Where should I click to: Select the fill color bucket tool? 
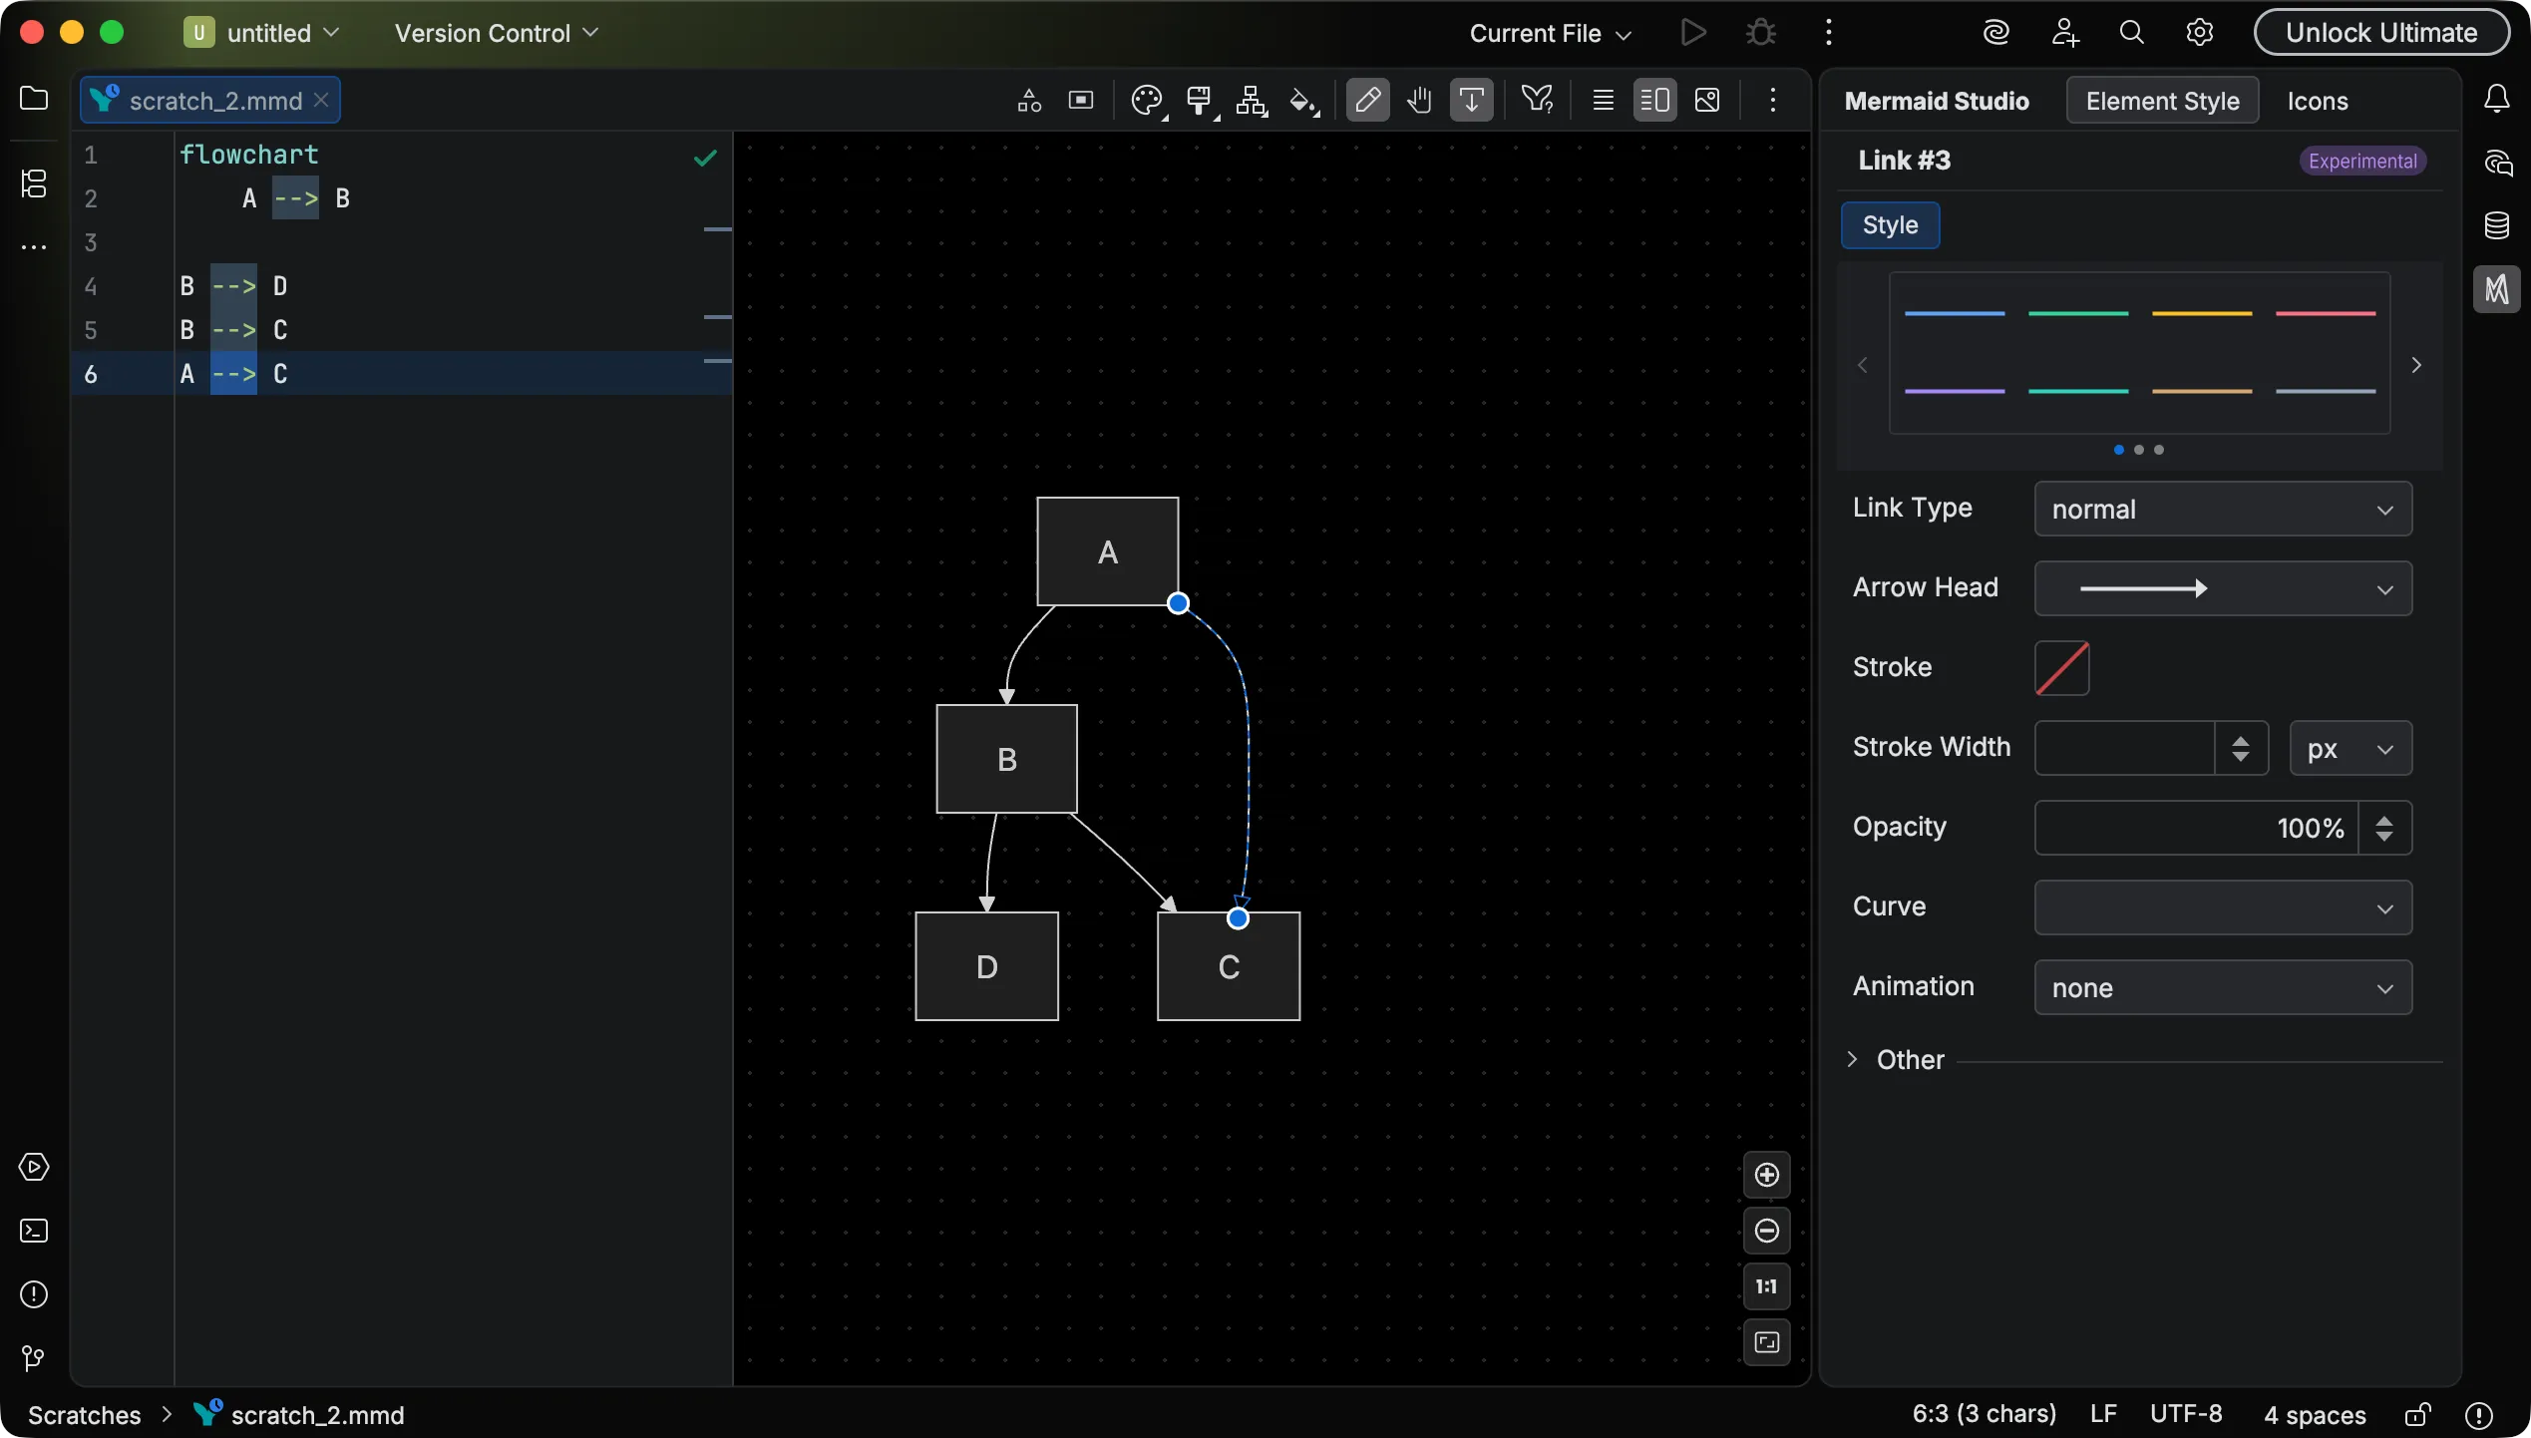[x=1303, y=100]
